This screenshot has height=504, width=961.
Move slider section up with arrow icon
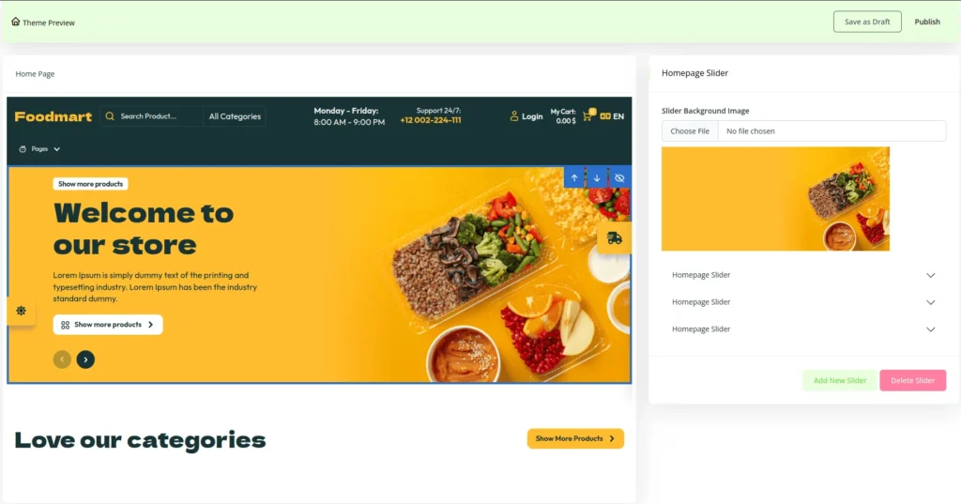574,177
